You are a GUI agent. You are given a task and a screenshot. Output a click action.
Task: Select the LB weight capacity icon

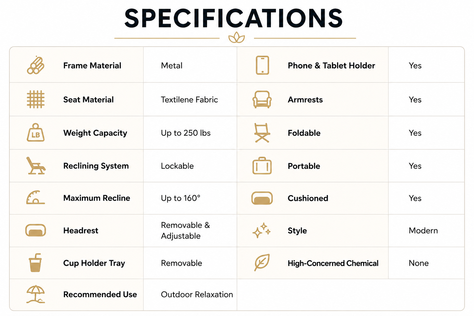tap(35, 133)
